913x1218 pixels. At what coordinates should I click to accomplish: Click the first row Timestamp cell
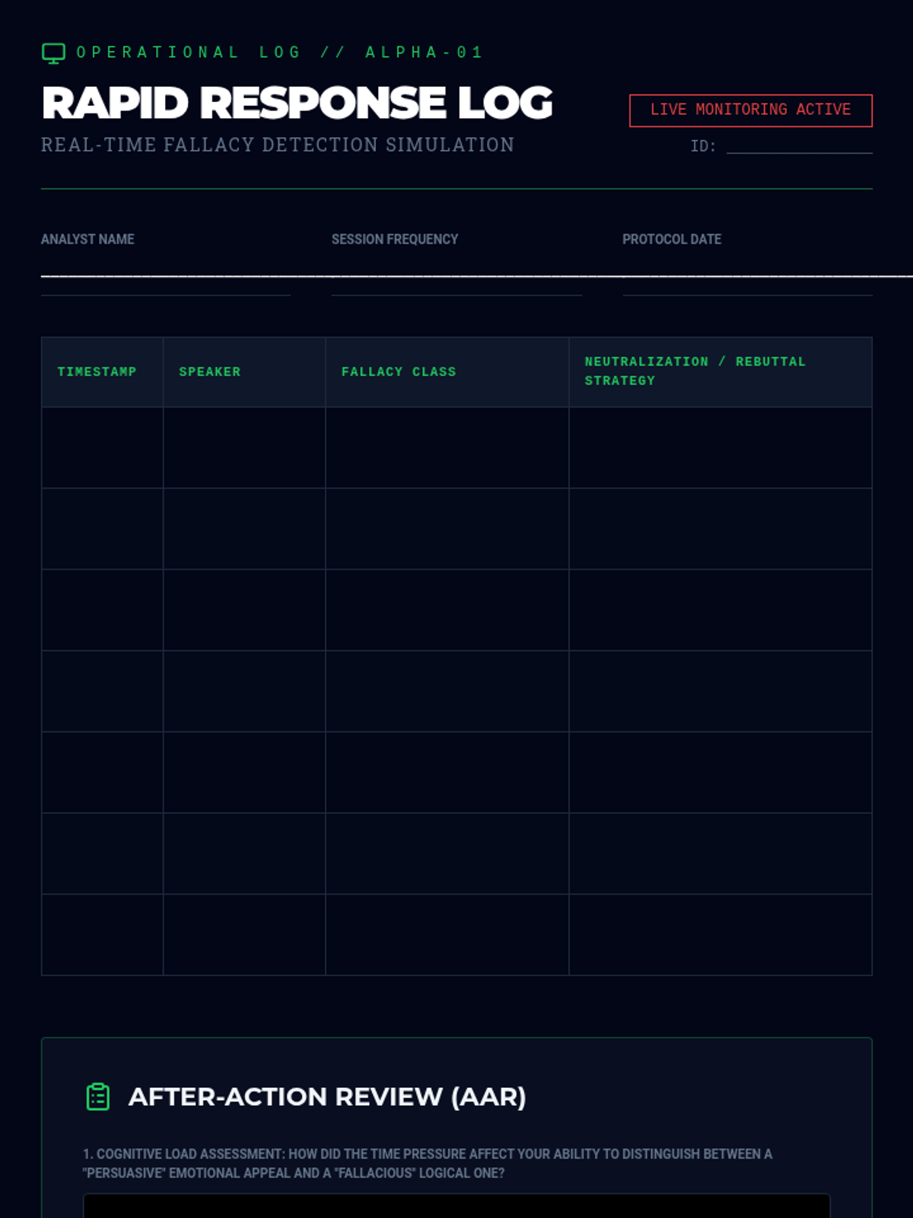point(102,448)
